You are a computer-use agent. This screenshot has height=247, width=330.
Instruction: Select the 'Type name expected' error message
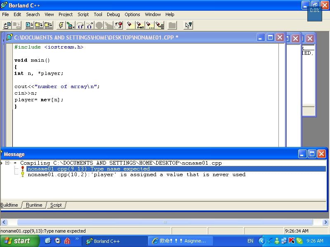[x=88, y=169]
